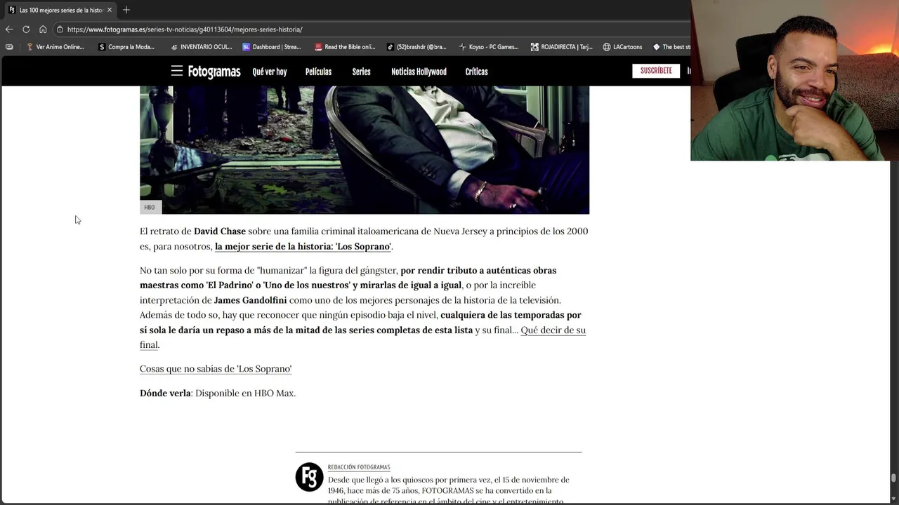Open 'LACartoons' bookmark
The height and width of the screenshot is (505, 899).
coord(622,47)
